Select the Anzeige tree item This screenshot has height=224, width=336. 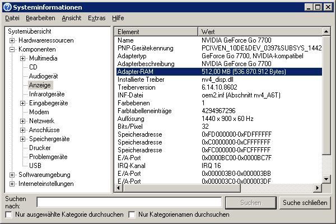pyautogui.click(x=40, y=85)
